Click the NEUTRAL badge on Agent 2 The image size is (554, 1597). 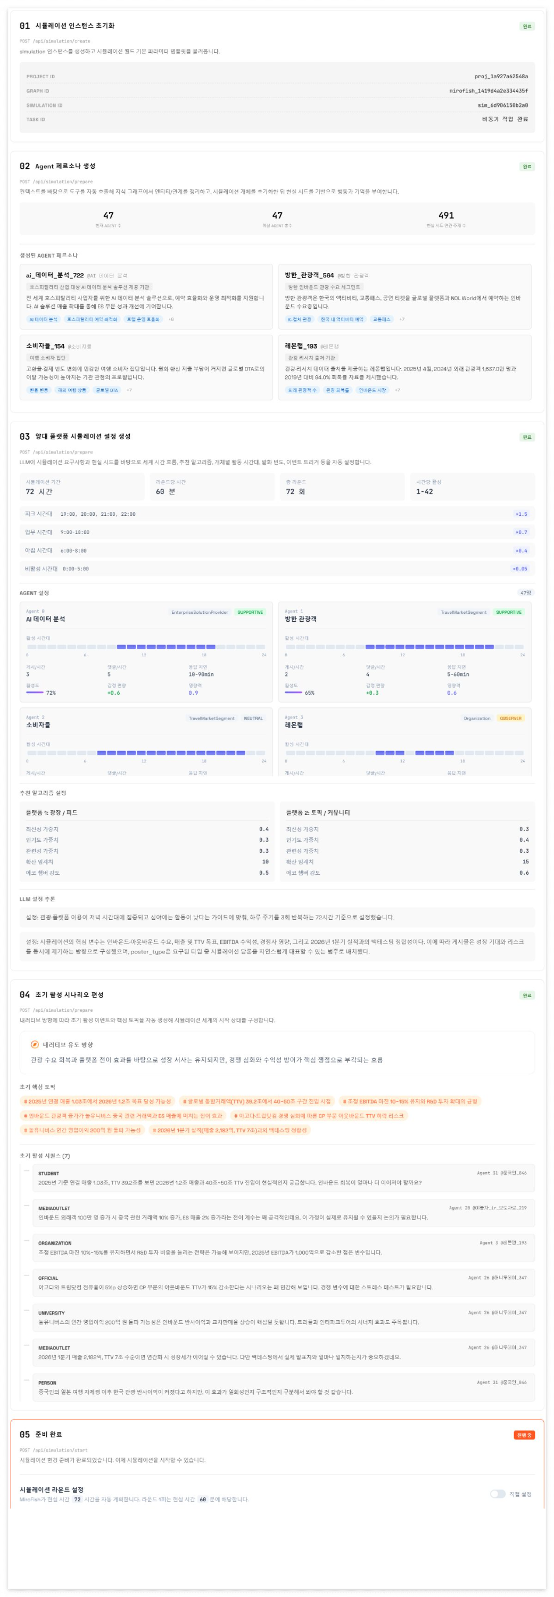click(x=253, y=718)
